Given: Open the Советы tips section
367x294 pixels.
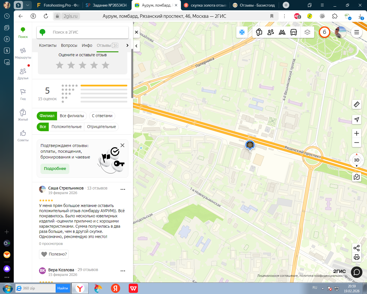Looking at the screenshot, I should click(23, 136).
